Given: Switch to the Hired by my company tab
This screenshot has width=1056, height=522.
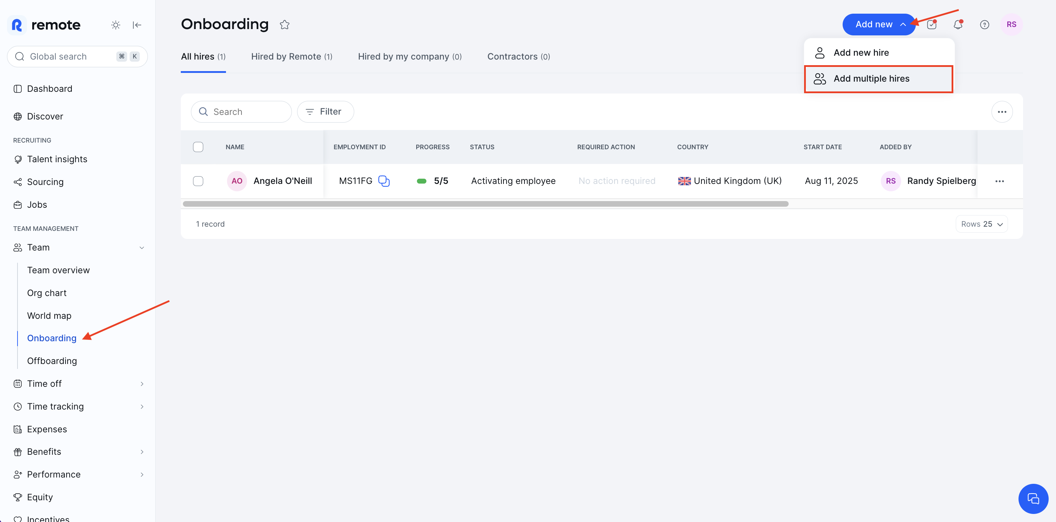Looking at the screenshot, I should point(410,57).
